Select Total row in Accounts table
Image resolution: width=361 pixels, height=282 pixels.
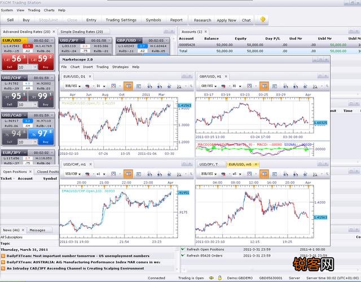point(270,51)
